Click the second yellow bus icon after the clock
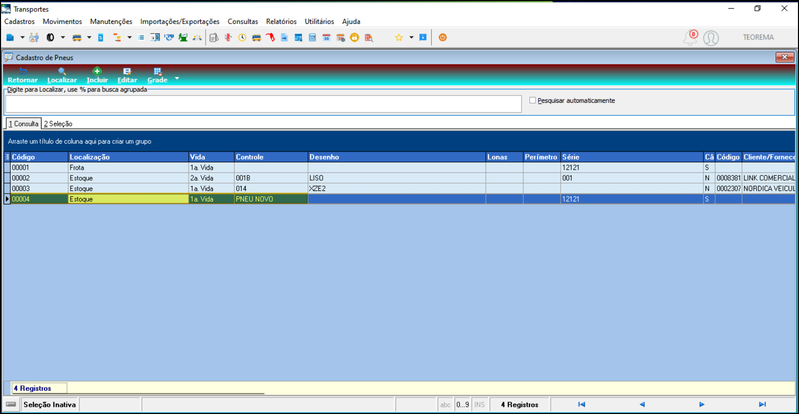The image size is (799, 414). (x=256, y=37)
